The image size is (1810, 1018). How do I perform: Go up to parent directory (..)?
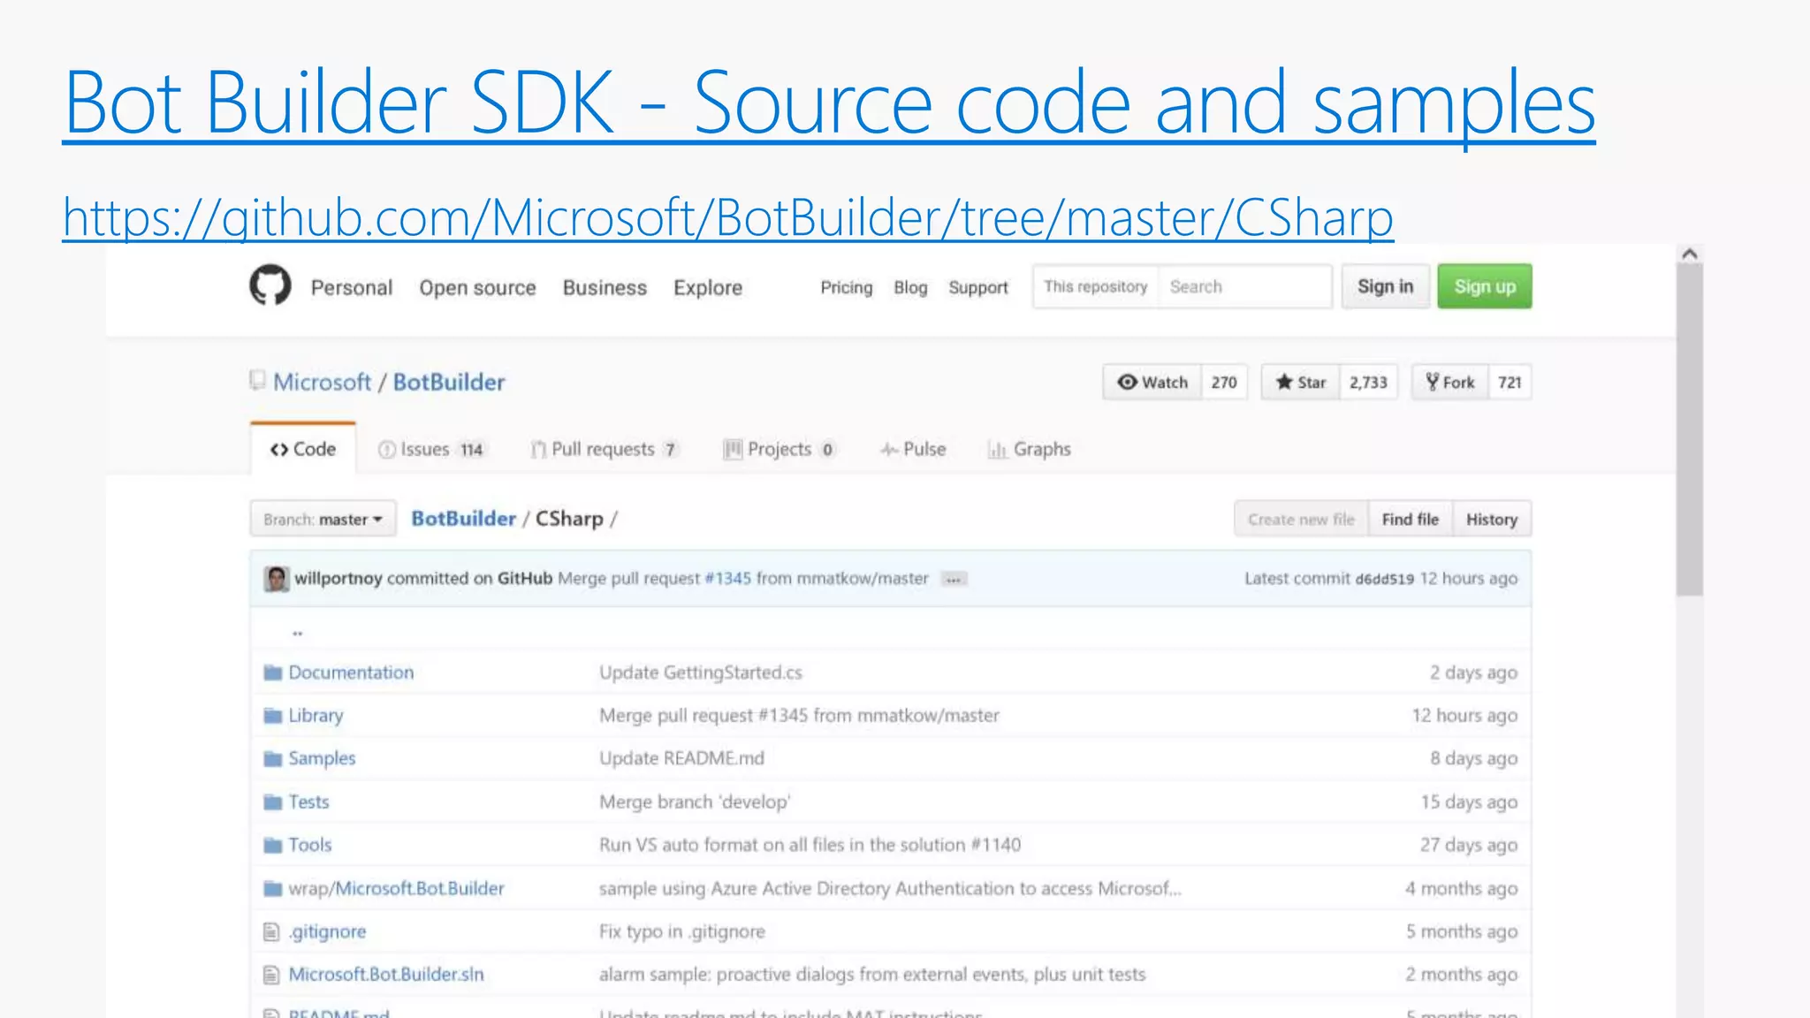(x=298, y=633)
